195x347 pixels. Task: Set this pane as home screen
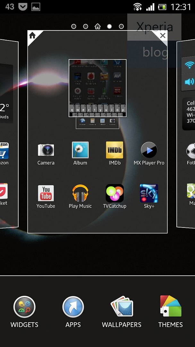[x=32, y=35]
